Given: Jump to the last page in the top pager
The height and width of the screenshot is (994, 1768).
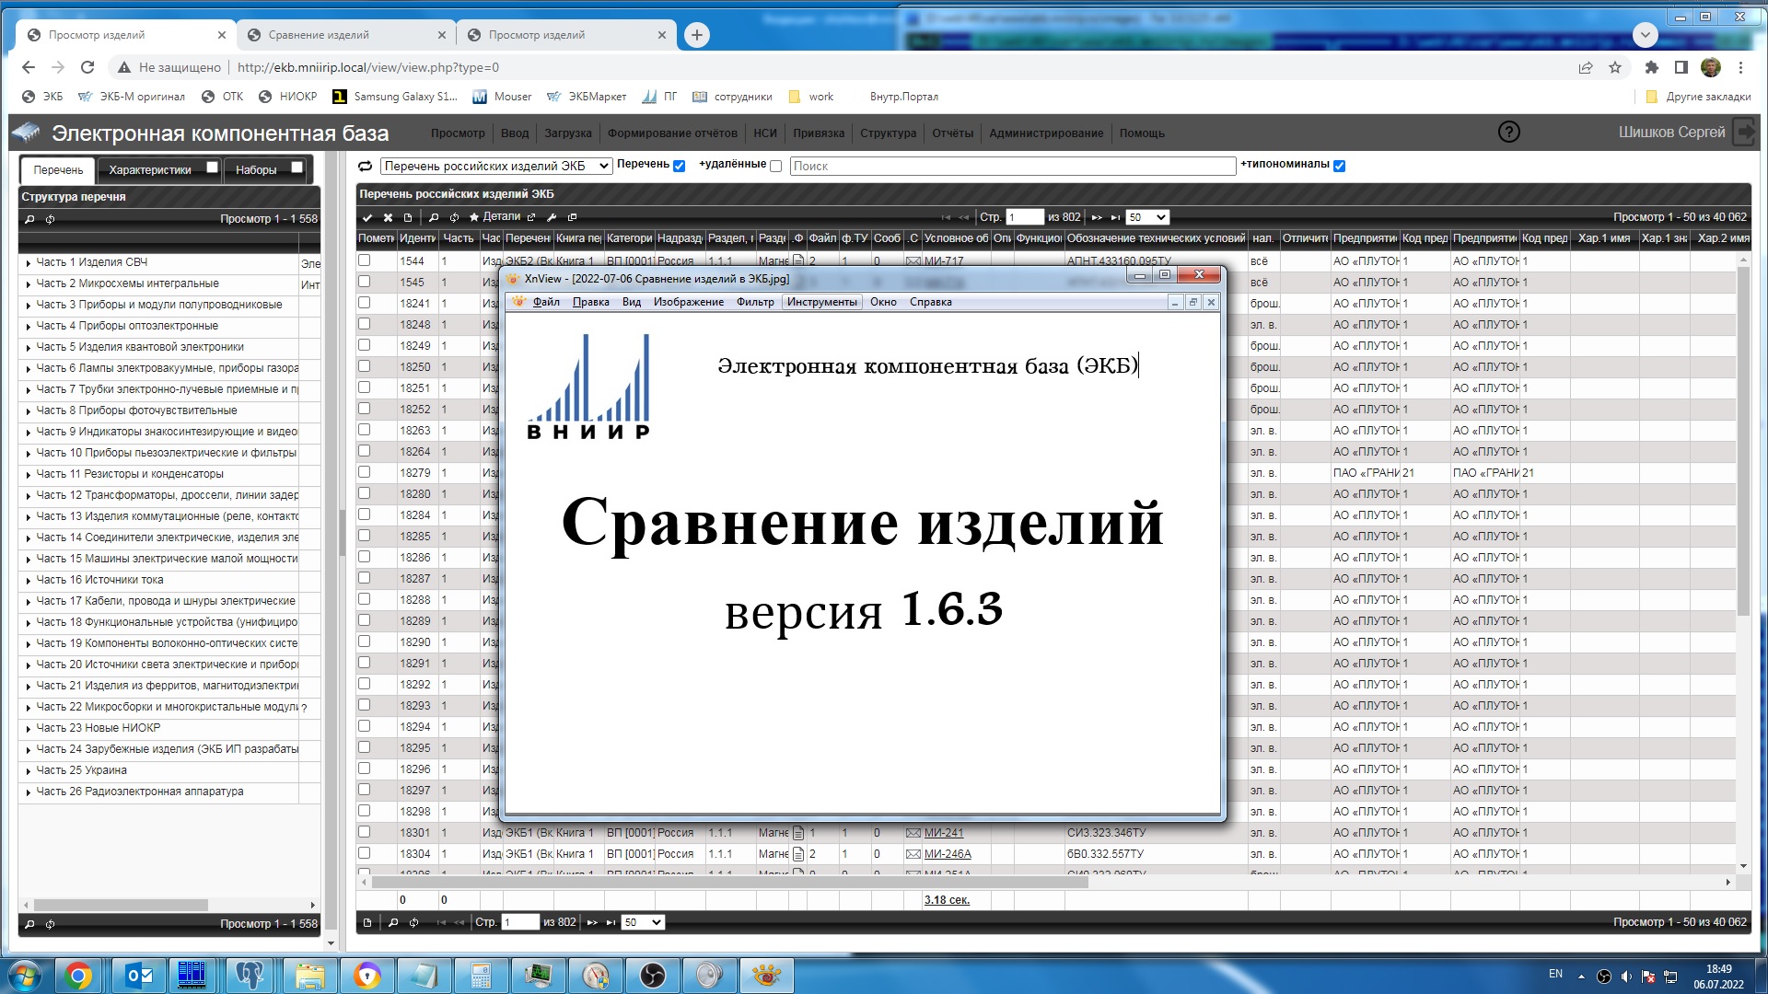Looking at the screenshot, I should (x=1115, y=218).
